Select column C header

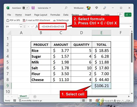(61, 33)
